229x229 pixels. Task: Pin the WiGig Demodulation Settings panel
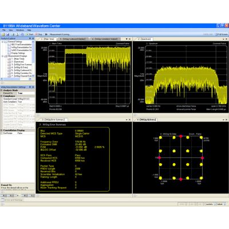point(30,87)
